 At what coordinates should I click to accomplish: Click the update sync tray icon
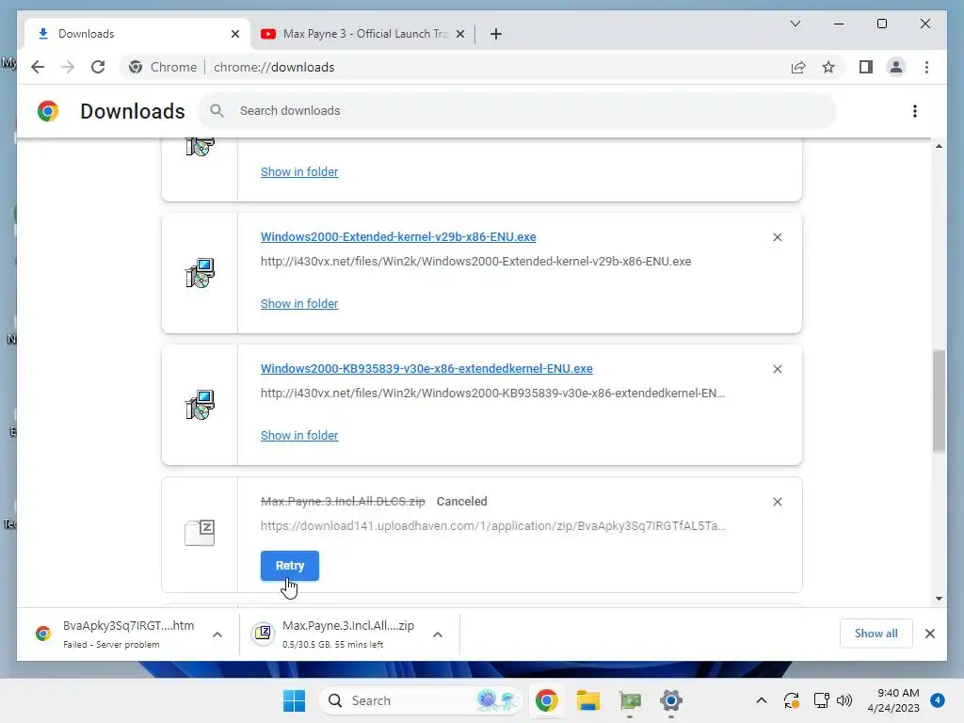(791, 700)
